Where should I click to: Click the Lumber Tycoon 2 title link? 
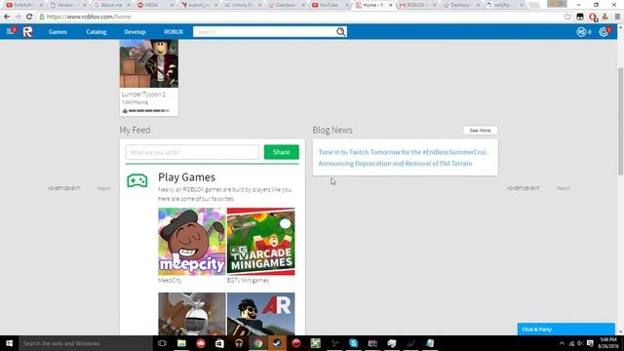pyautogui.click(x=143, y=95)
